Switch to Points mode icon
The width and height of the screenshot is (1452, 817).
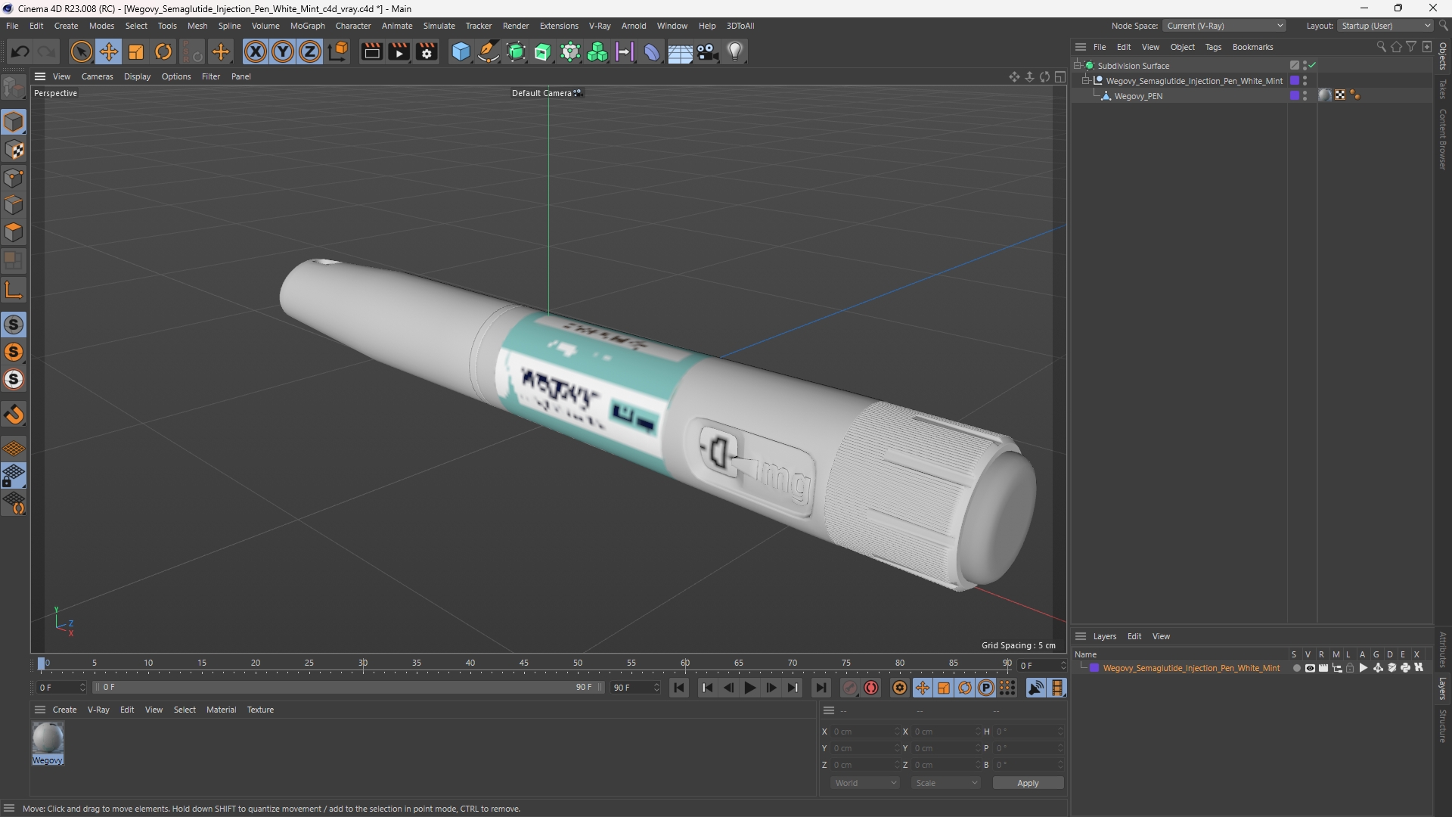click(x=14, y=178)
